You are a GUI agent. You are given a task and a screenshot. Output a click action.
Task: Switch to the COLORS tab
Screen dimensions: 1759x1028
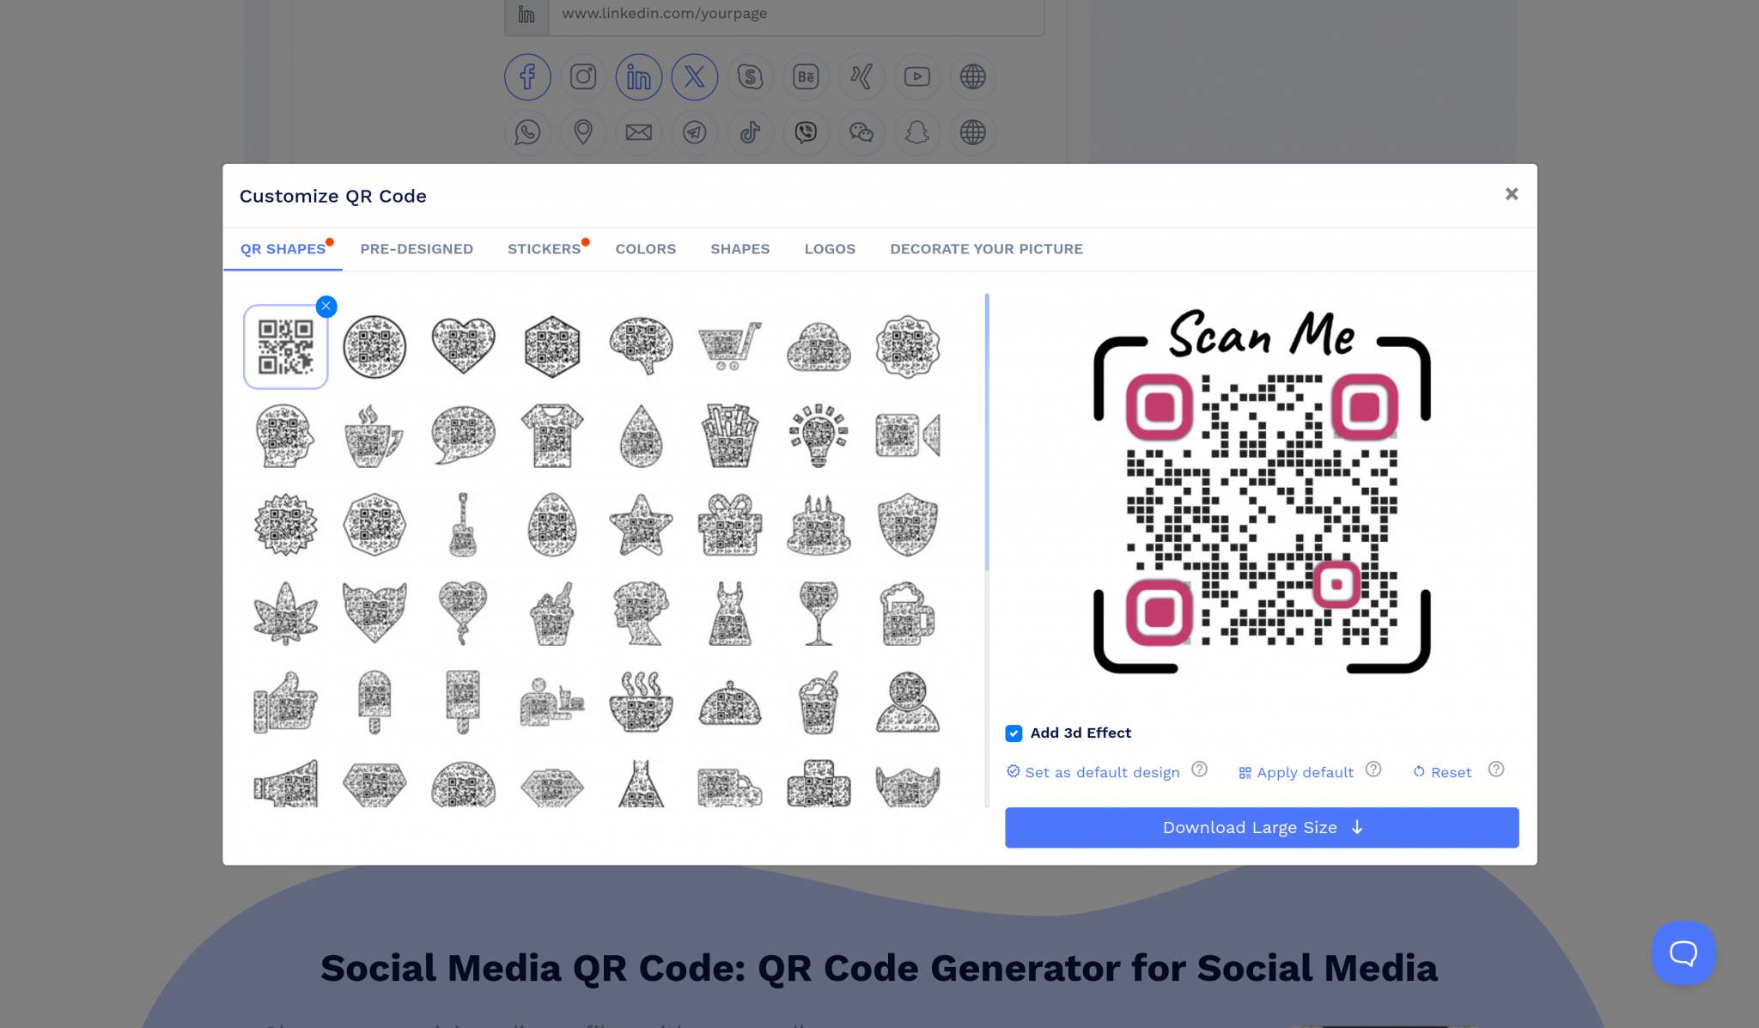coord(645,249)
